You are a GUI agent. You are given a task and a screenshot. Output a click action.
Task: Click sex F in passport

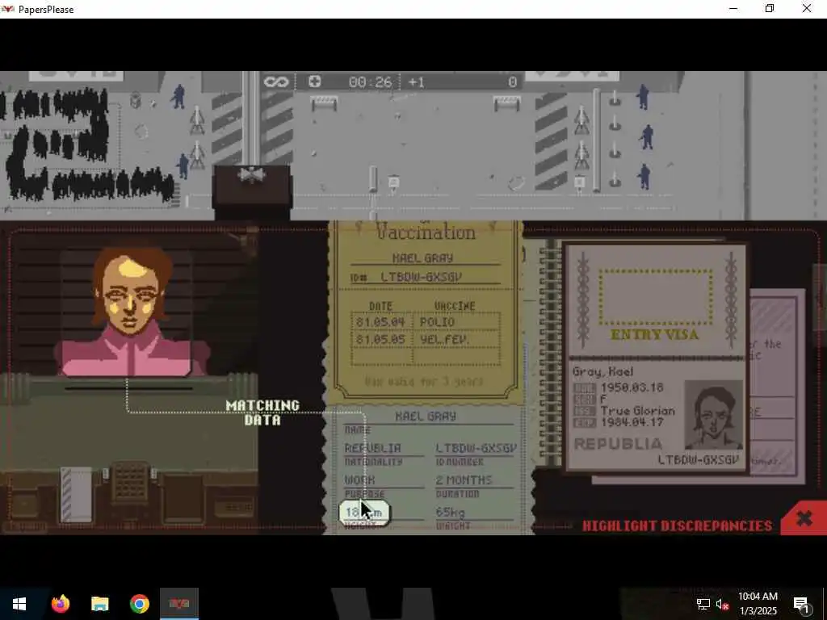point(604,399)
